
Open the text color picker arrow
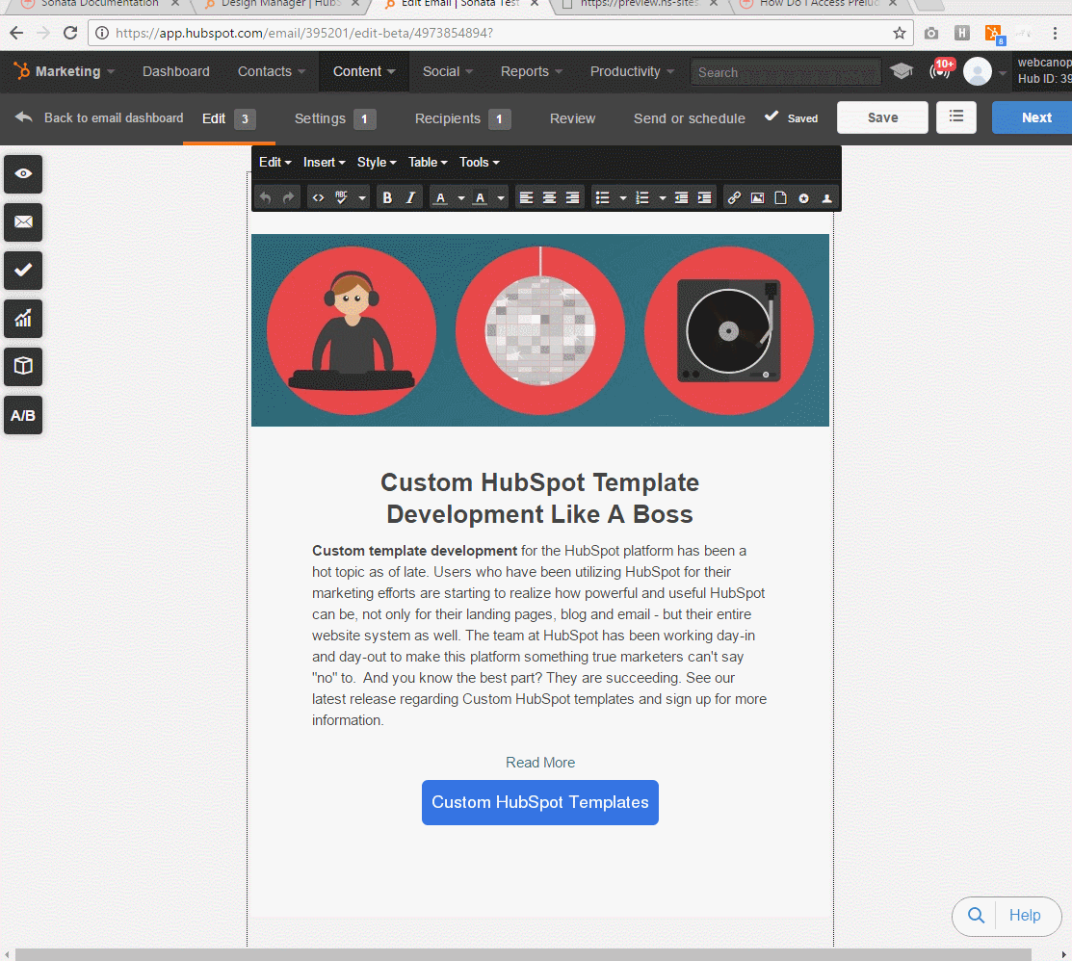pyautogui.click(x=461, y=198)
